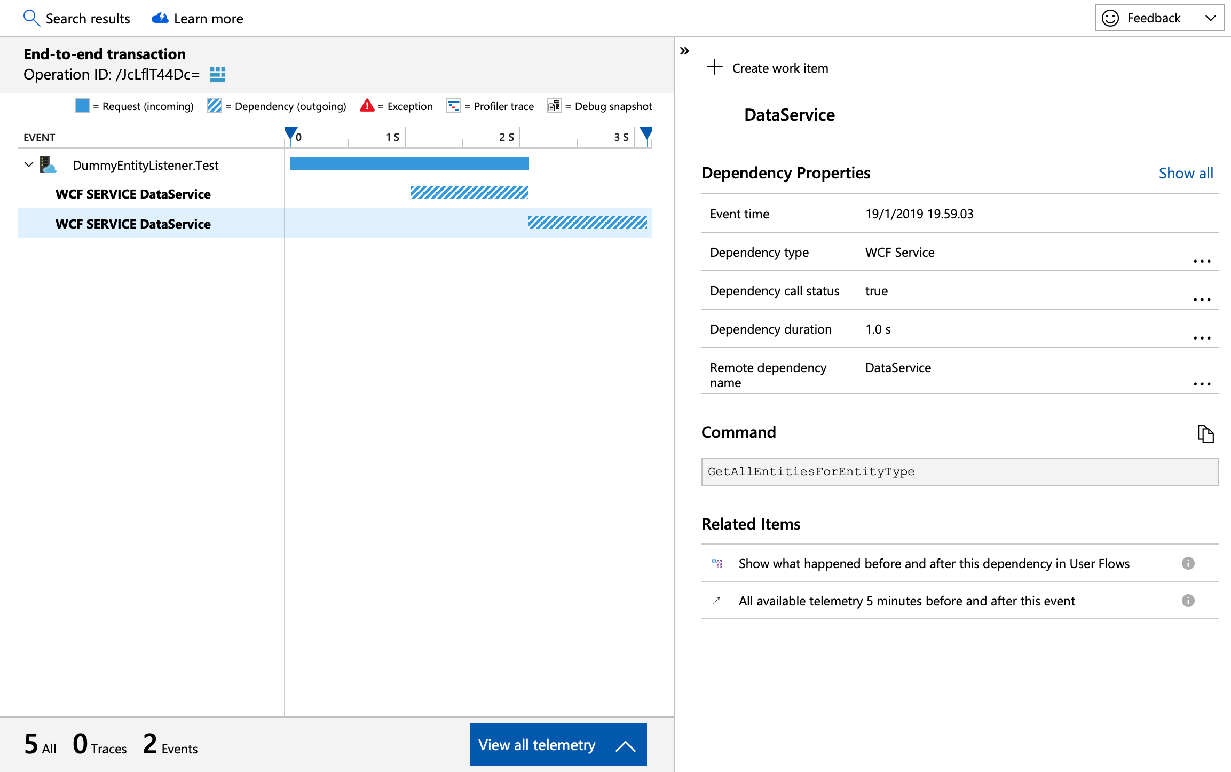Click the Debug snapshot legend icon
The image size is (1231, 772).
click(555, 106)
